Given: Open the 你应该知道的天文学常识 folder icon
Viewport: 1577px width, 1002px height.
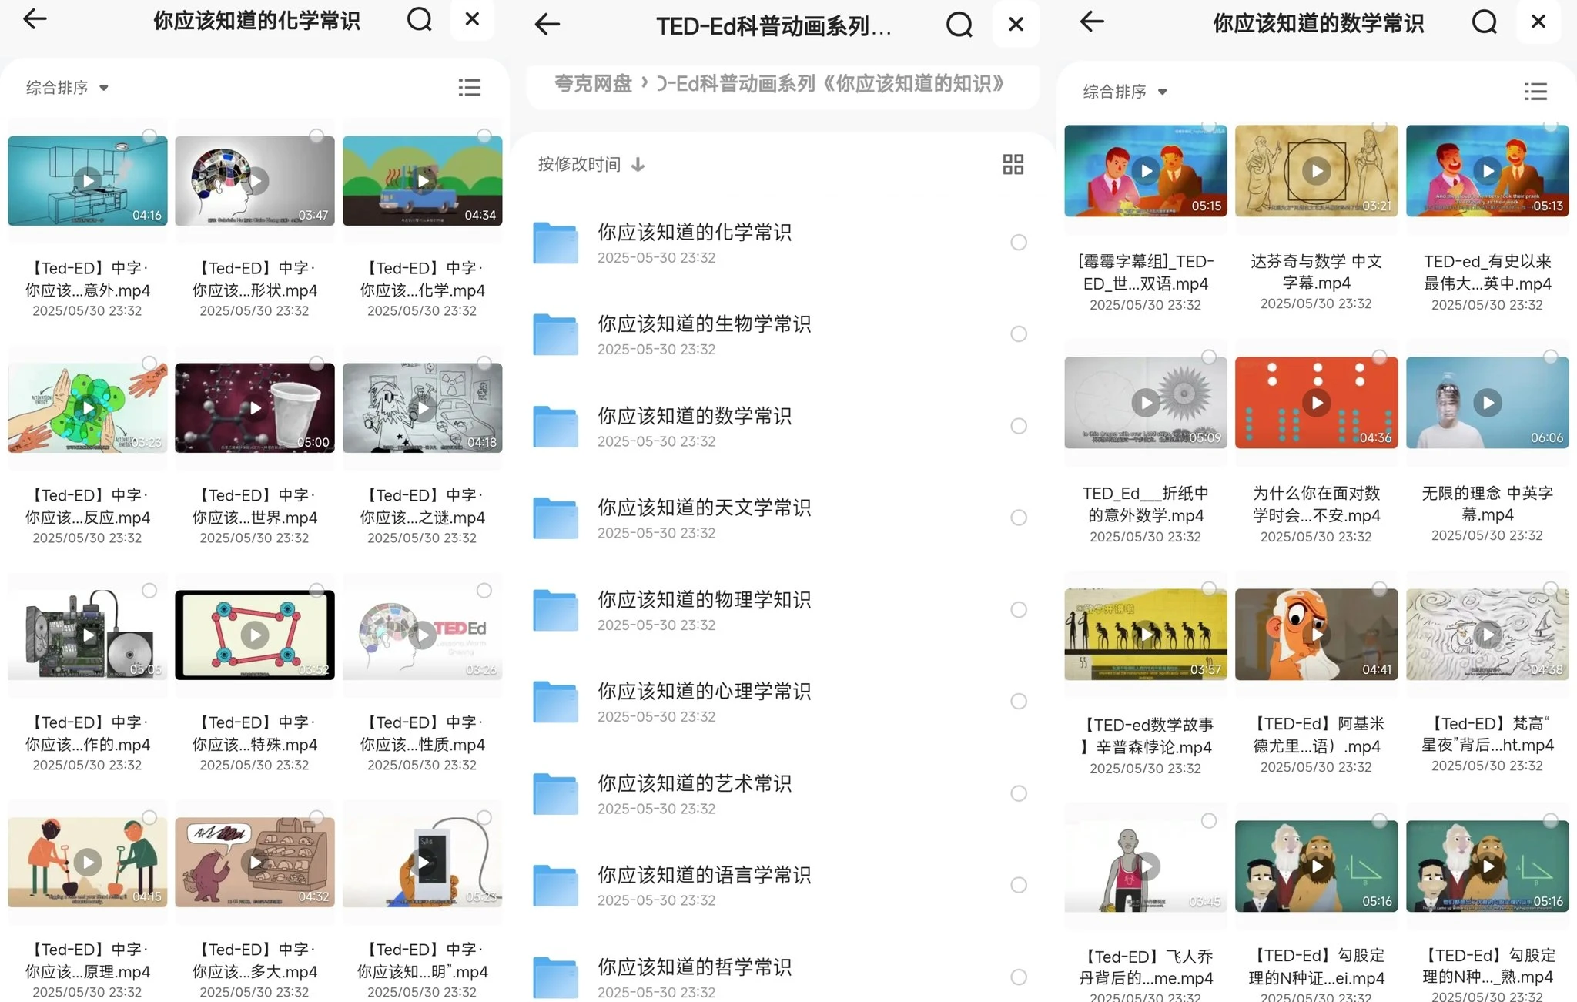Looking at the screenshot, I should [555, 518].
